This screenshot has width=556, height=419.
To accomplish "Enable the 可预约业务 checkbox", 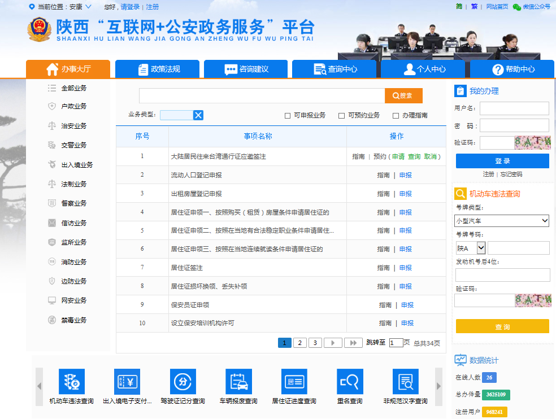I will (x=341, y=116).
